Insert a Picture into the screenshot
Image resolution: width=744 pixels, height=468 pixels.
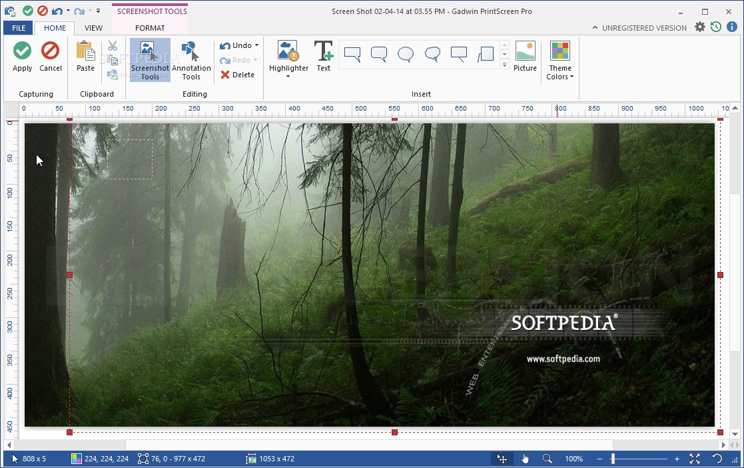click(x=525, y=59)
